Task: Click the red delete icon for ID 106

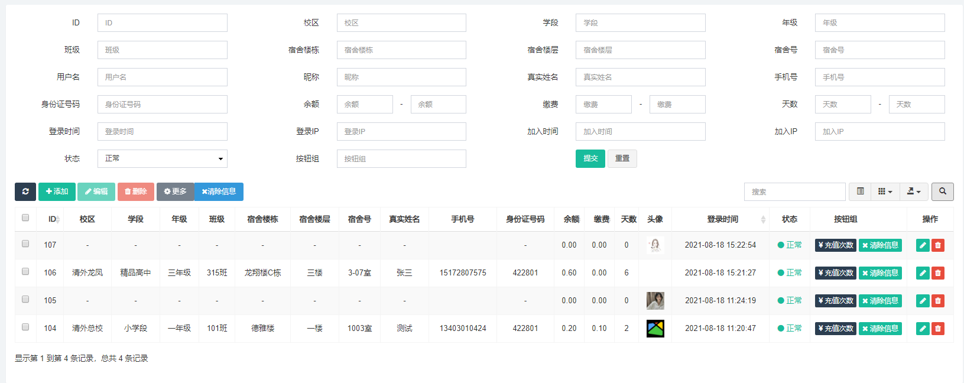Action: (x=938, y=273)
